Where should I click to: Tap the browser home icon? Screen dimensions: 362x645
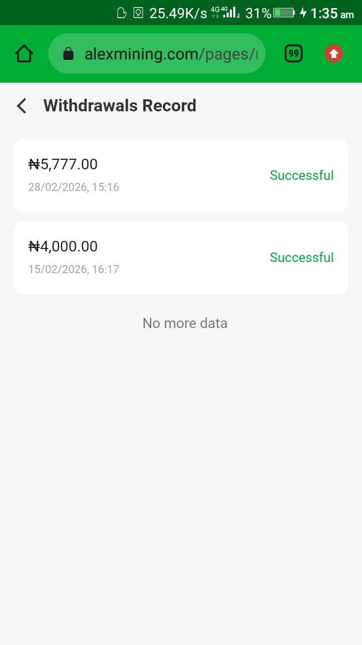click(24, 53)
